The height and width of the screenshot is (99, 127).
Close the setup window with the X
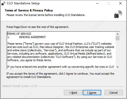(120, 3)
